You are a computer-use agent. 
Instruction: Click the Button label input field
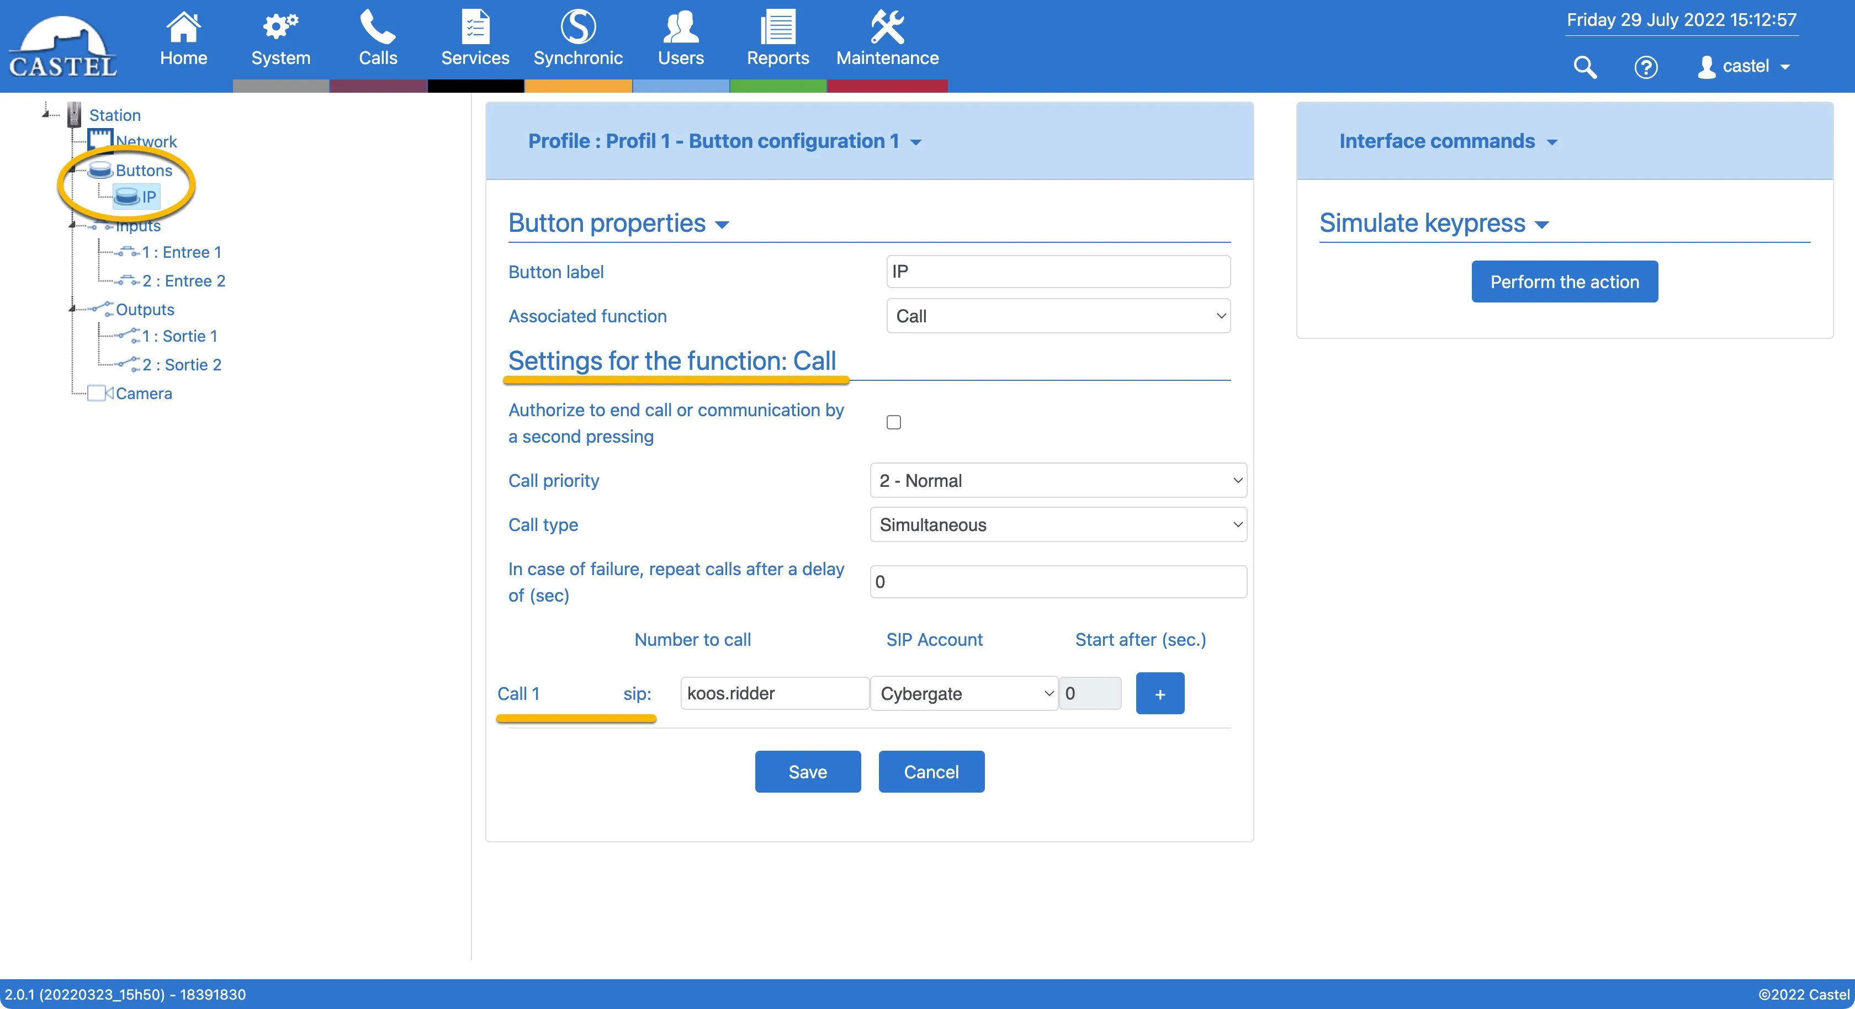tap(1058, 272)
